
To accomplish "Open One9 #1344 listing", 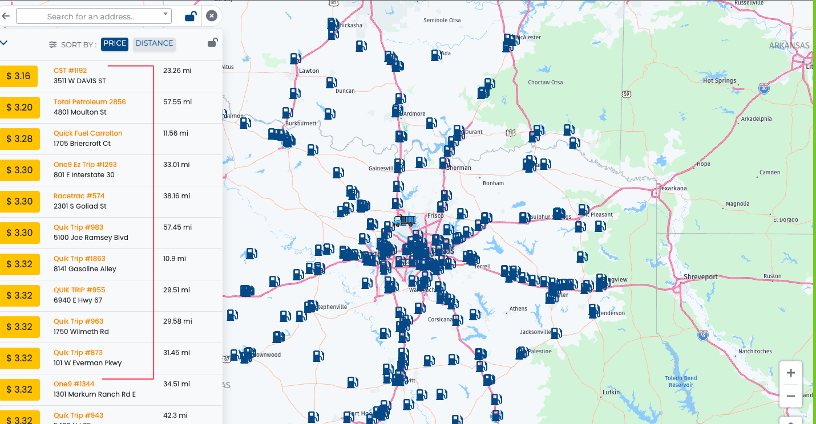I will coord(74,384).
